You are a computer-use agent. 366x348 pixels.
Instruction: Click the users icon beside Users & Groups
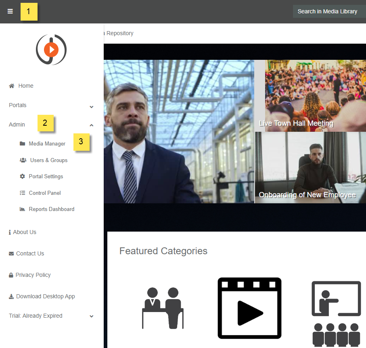[23, 160]
